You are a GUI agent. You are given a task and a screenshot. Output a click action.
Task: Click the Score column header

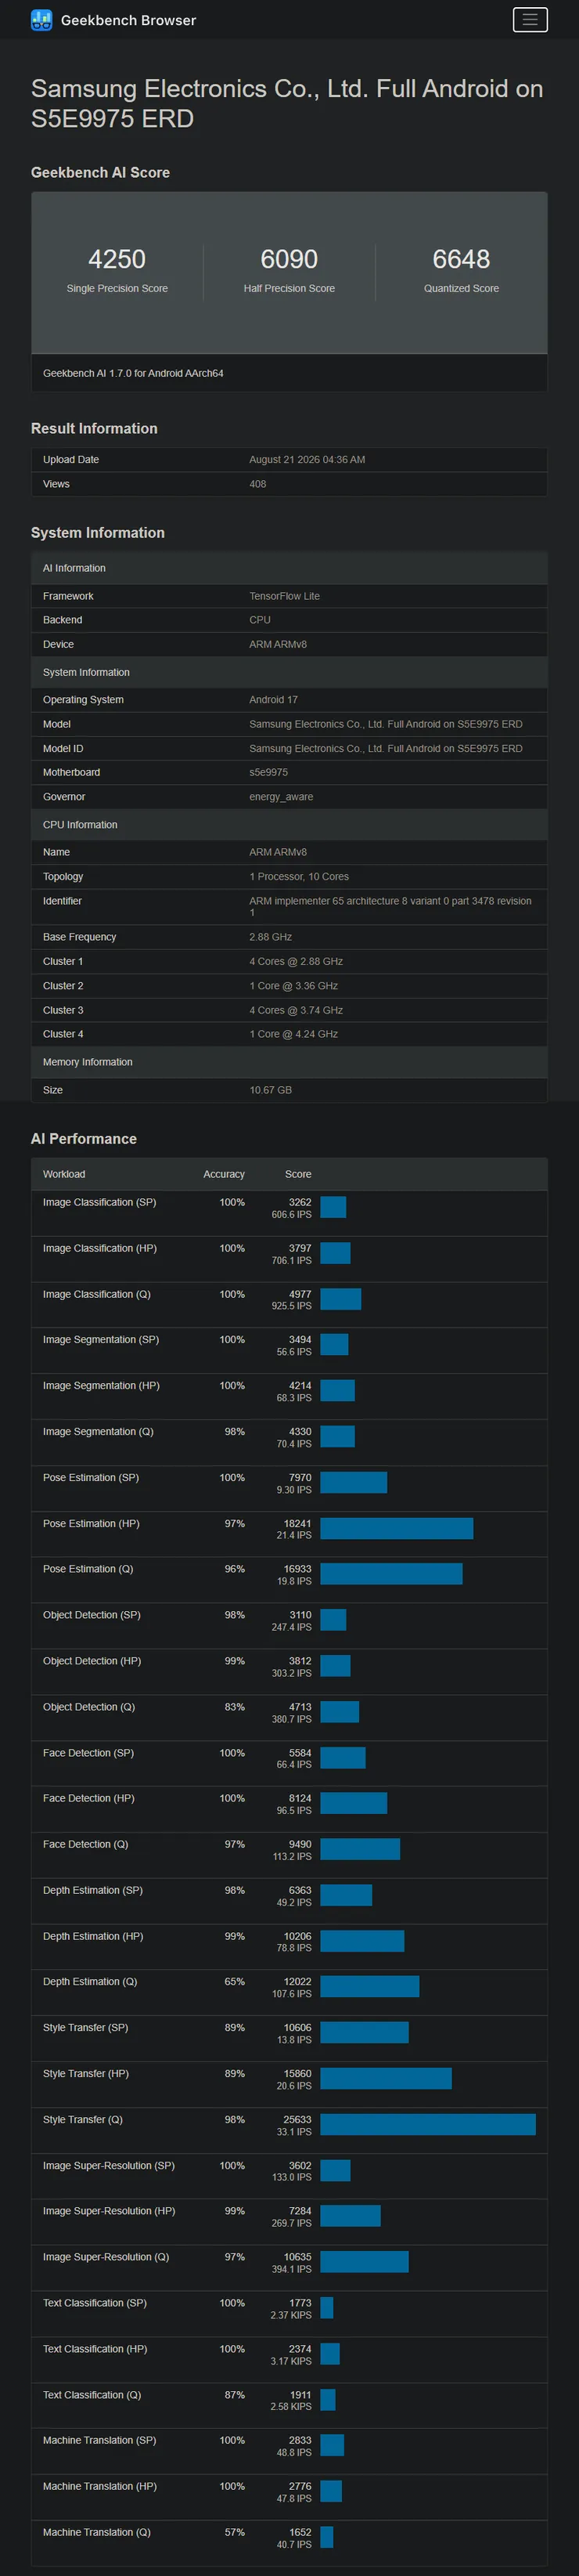(297, 1174)
